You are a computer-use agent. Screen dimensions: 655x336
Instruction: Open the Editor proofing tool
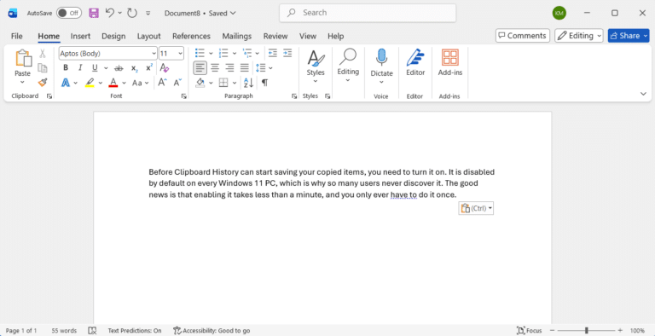coord(415,63)
